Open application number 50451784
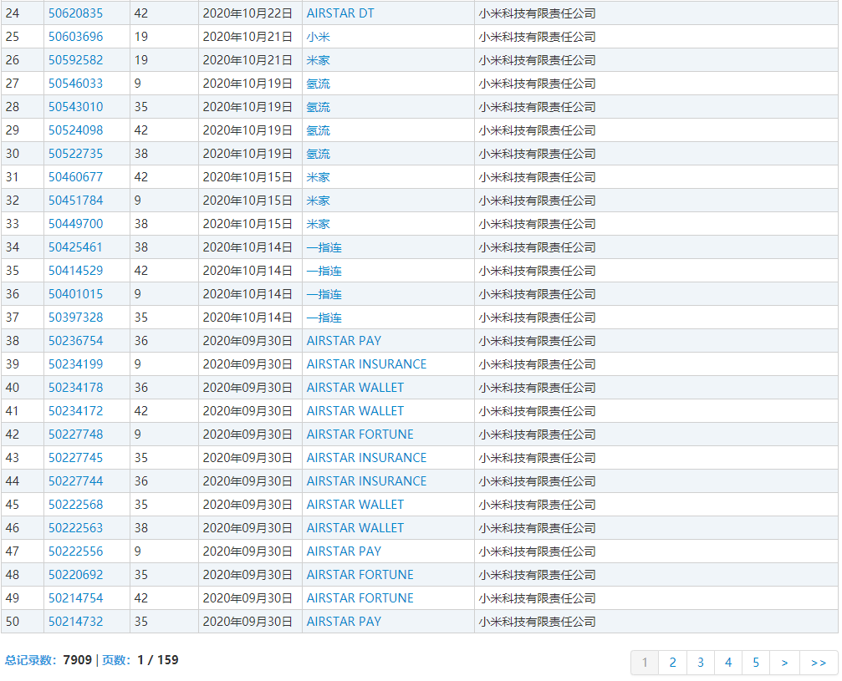Screen dimensions: 842x681 coord(76,201)
